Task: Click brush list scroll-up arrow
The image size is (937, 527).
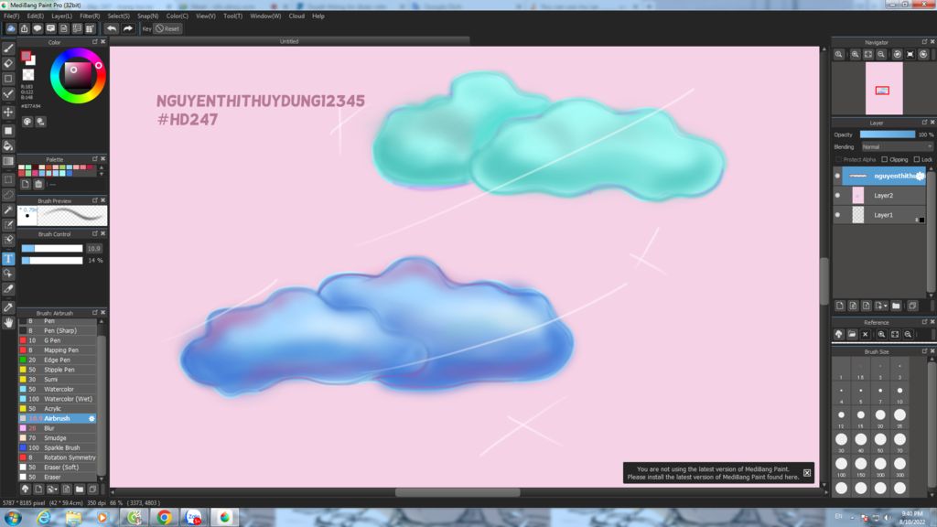Action: (101, 321)
